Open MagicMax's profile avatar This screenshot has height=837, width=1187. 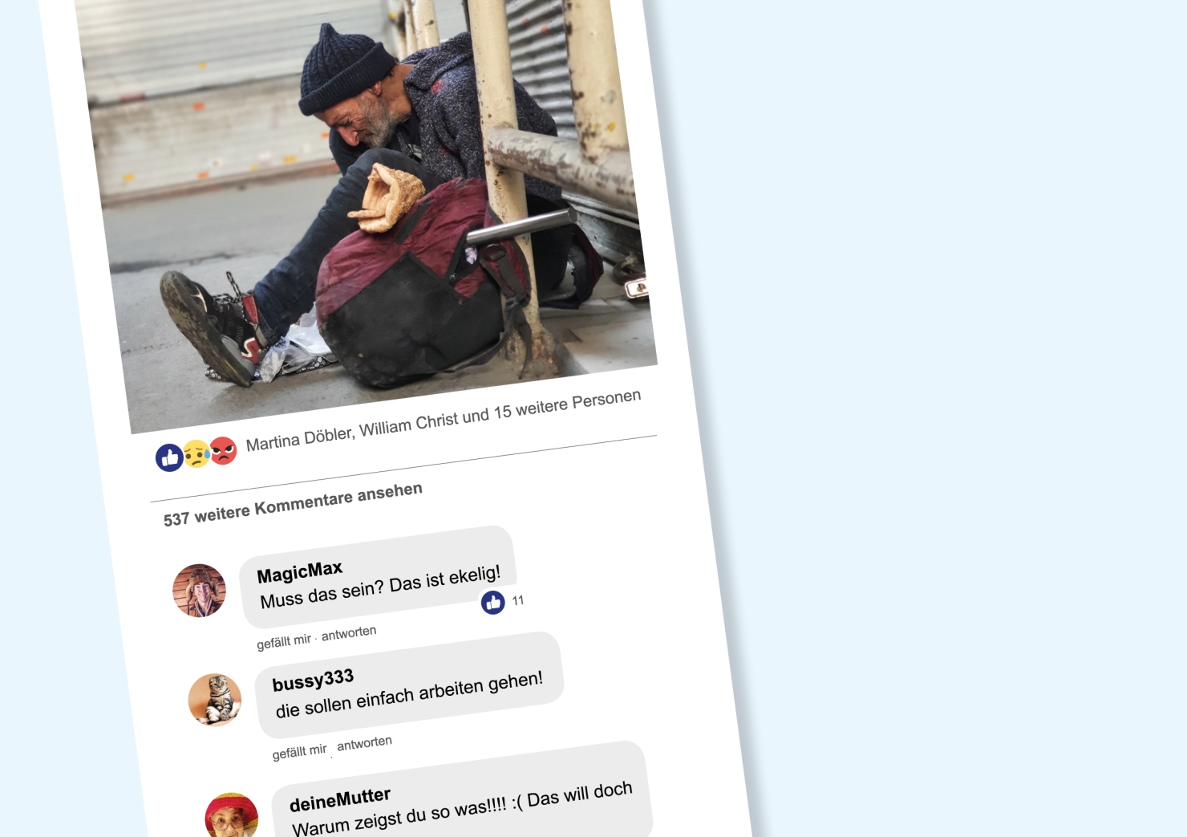click(199, 591)
